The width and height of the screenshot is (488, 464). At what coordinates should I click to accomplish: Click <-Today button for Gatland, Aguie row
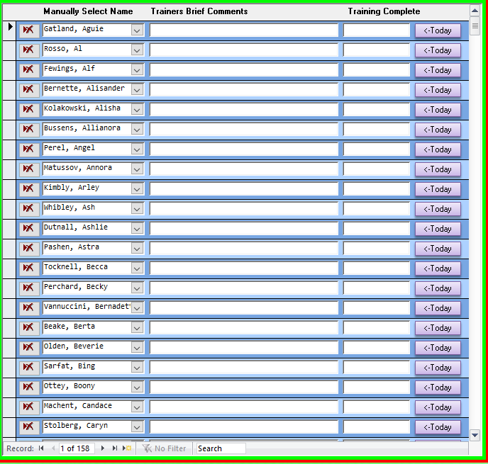[x=438, y=30]
